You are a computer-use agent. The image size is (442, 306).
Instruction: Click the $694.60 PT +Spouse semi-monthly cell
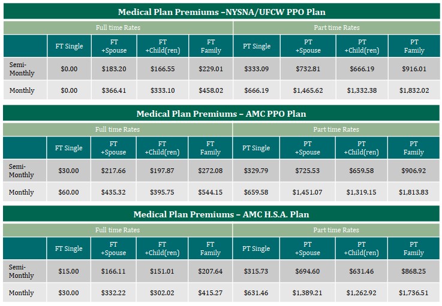pyautogui.click(x=308, y=271)
